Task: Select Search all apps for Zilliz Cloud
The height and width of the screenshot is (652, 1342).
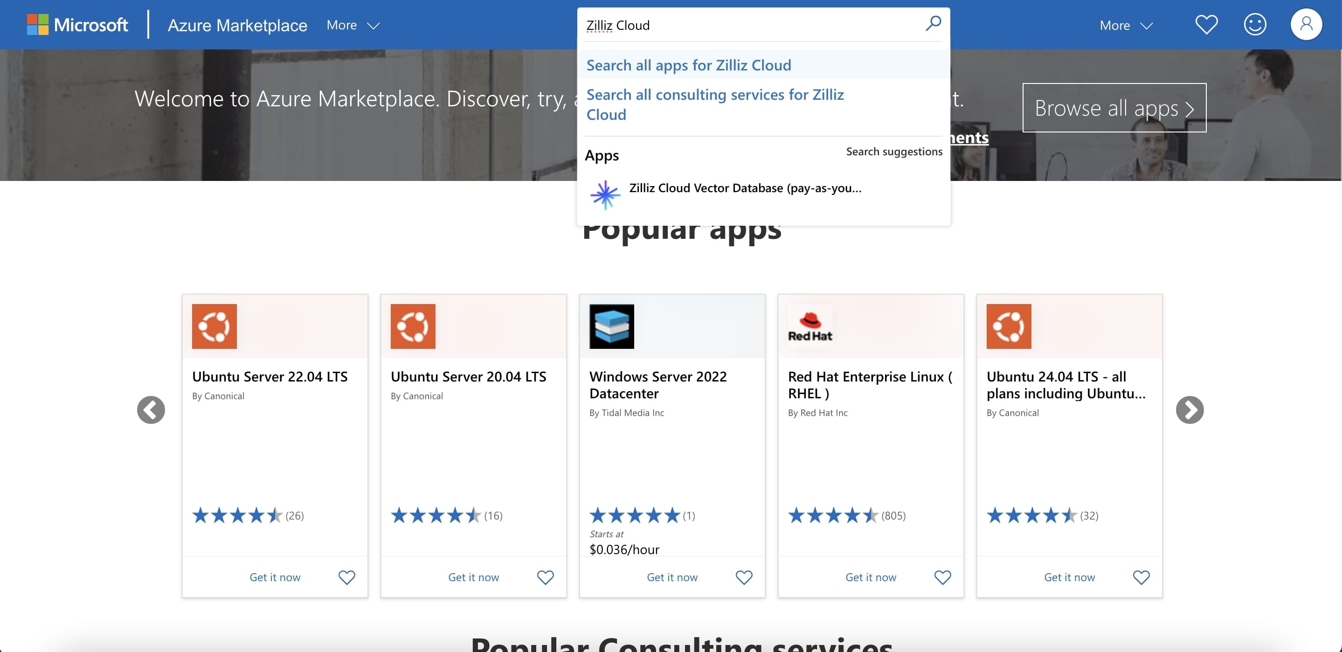Action: point(763,65)
